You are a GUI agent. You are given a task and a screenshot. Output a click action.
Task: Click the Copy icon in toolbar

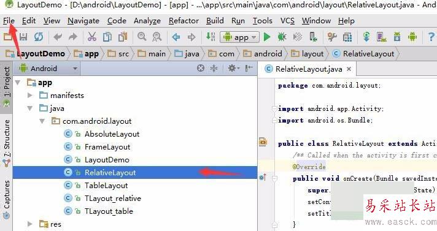tap(107, 37)
